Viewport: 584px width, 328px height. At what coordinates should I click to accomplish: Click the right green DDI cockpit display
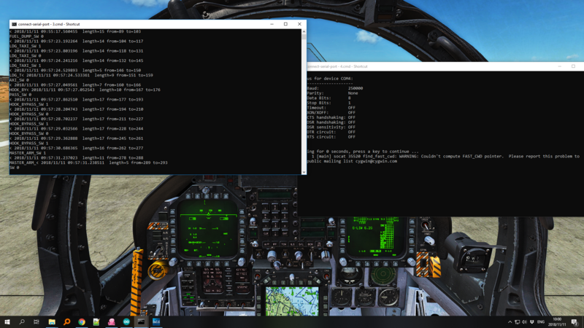pyautogui.click(x=375, y=236)
